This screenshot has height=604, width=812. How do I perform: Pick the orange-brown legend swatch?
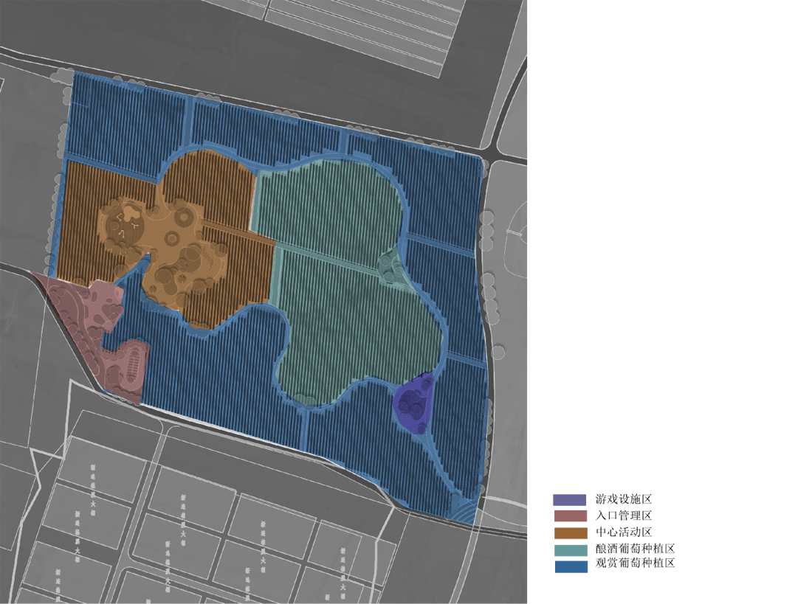573,535
